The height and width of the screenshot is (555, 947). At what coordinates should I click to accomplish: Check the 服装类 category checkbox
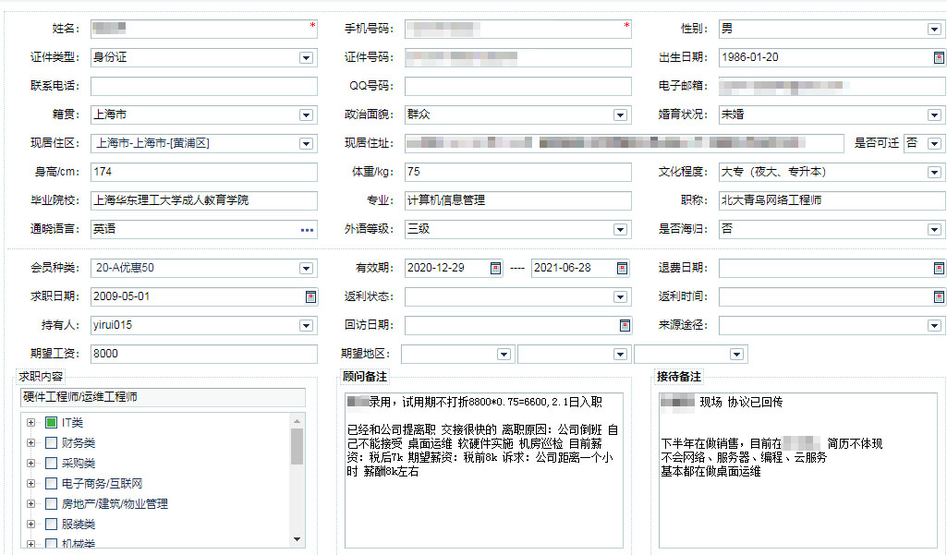click(x=52, y=525)
